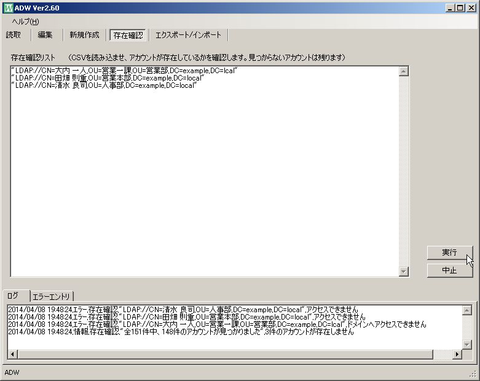Screen dimensions: 480x381
Task: Switch to the 読取 tab
Action: [x=14, y=35]
